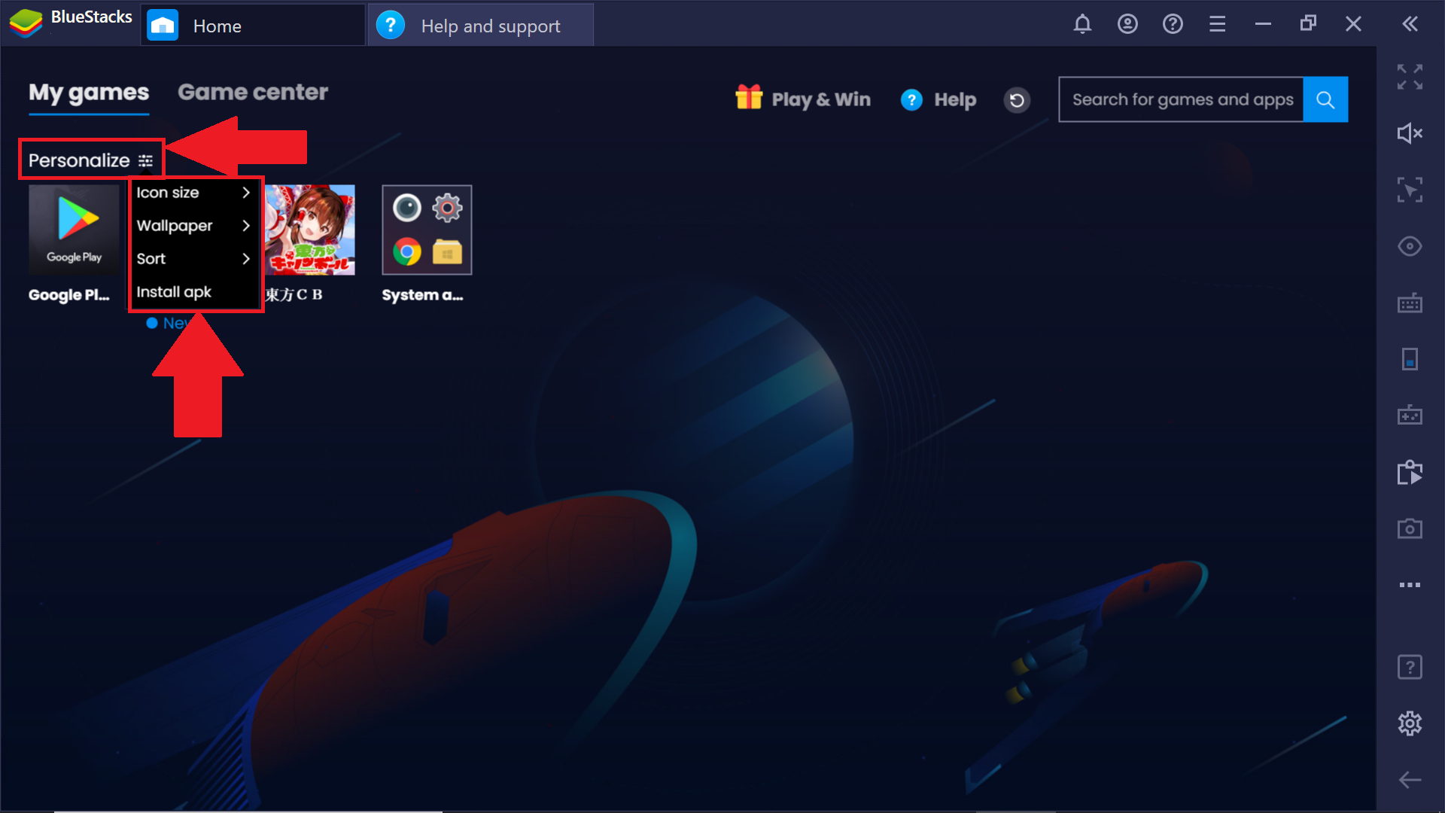Click the System a... label

tap(422, 295)
